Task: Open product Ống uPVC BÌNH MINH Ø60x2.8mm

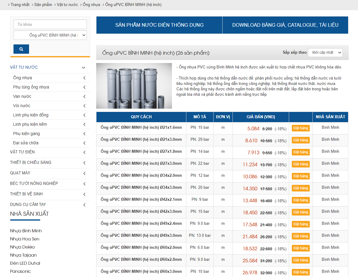Action: (141, 259)
